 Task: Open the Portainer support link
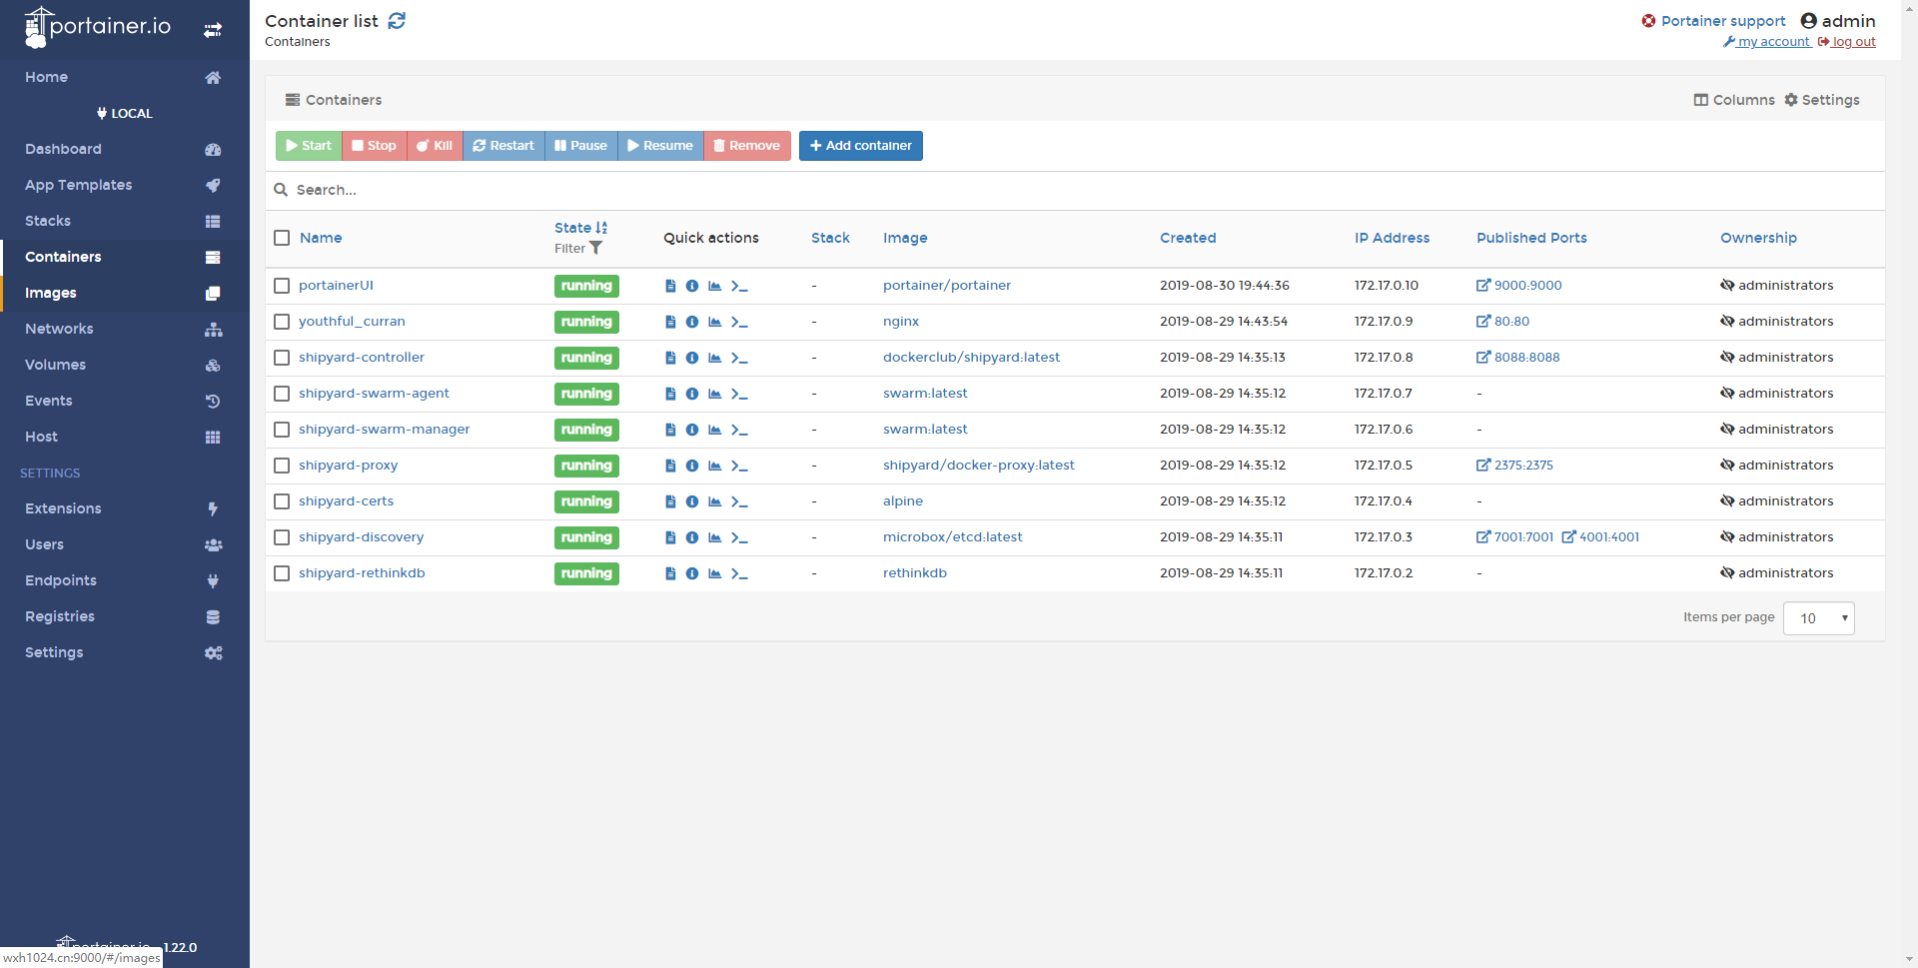[1713, 21]
